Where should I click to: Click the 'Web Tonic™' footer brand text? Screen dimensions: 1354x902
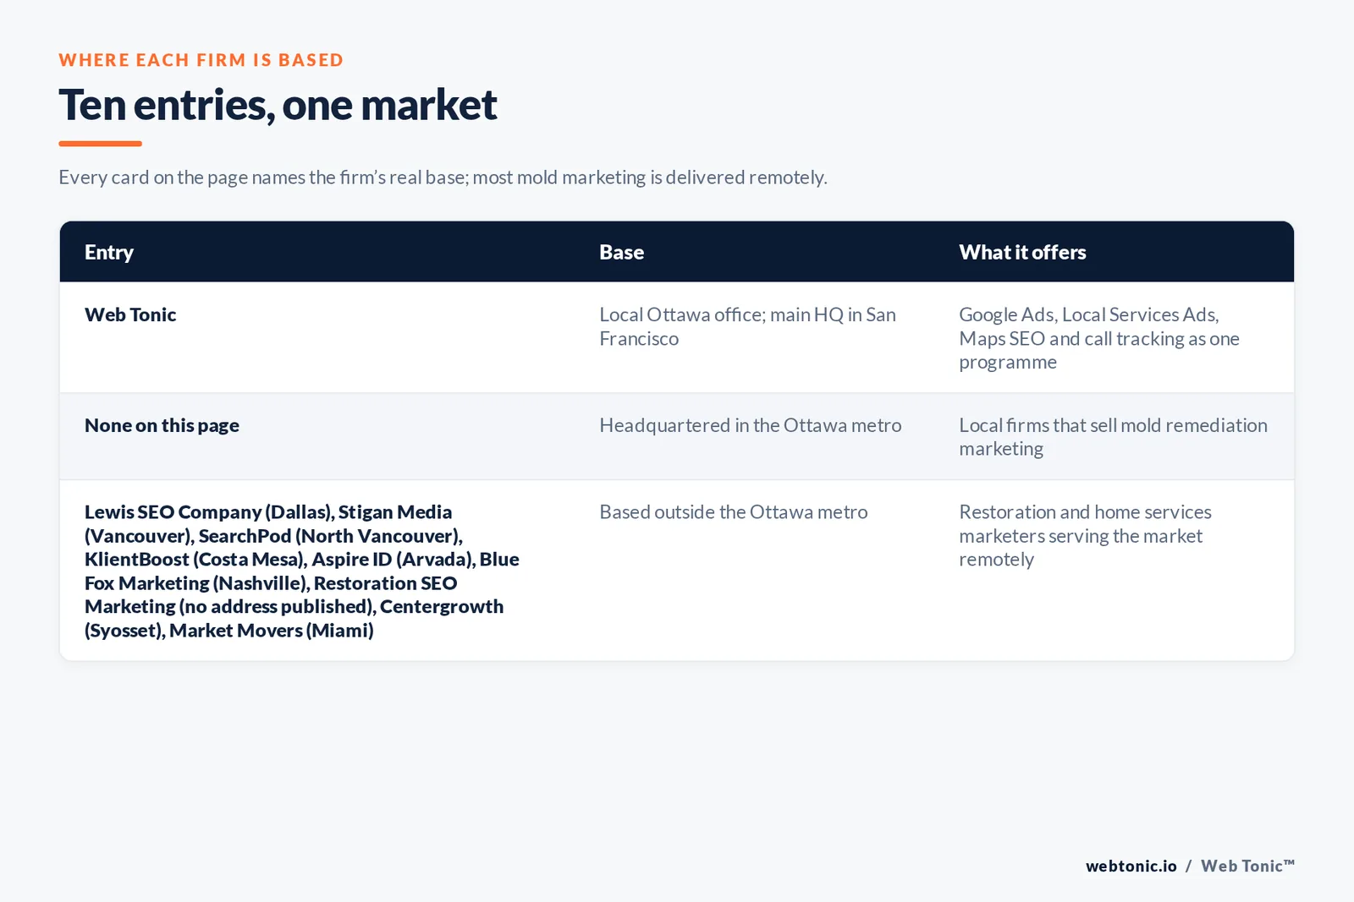click(x=1247, y=866)
